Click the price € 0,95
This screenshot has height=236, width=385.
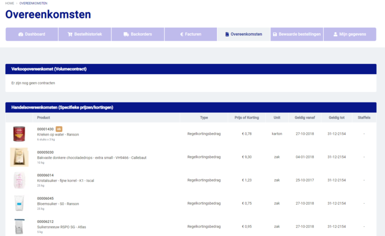click(x=246, y=226)
